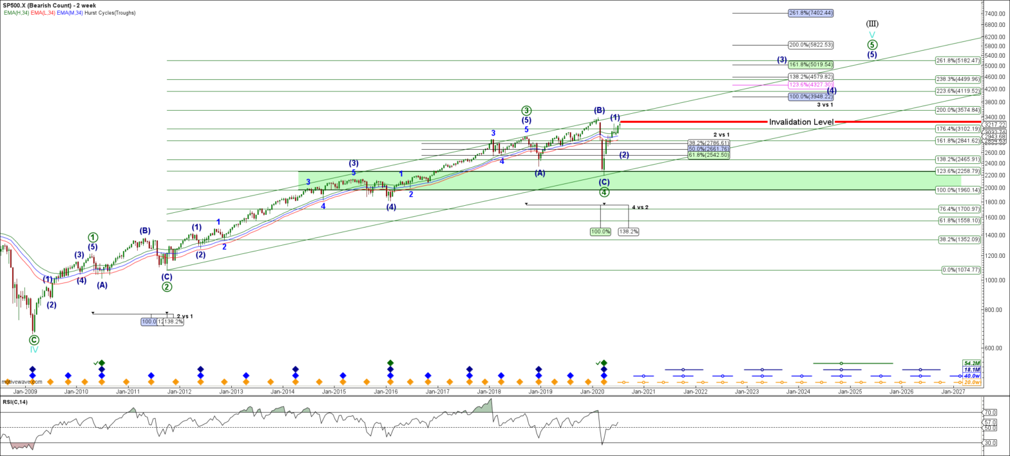Viewport: 1010px width, 456px height.
Task: Click the RSI(C,14) indicator label
Action: click(x=16, y=402)
